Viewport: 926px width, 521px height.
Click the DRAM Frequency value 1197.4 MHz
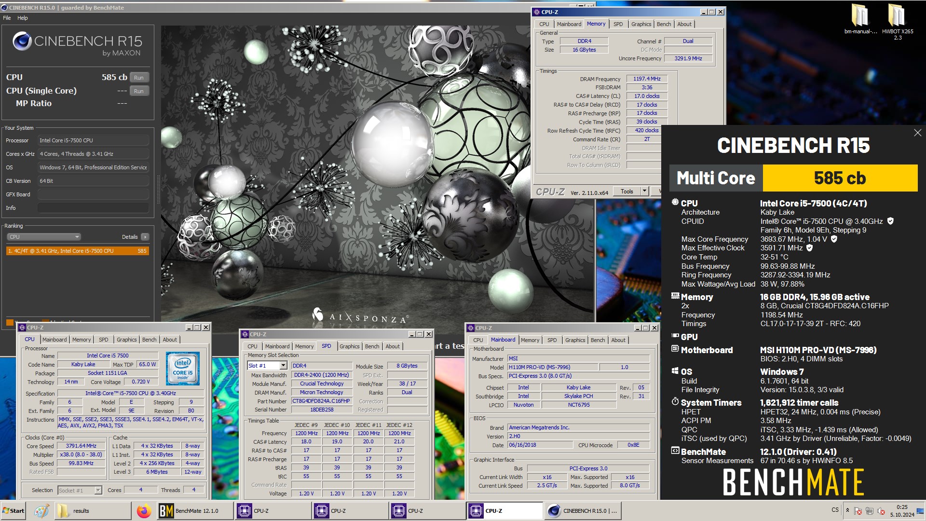[646, 79]
